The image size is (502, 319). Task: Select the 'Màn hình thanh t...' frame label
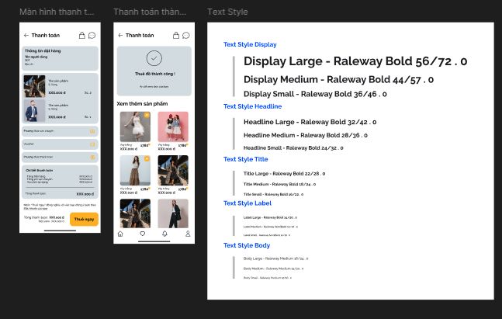tap(57, 12)
